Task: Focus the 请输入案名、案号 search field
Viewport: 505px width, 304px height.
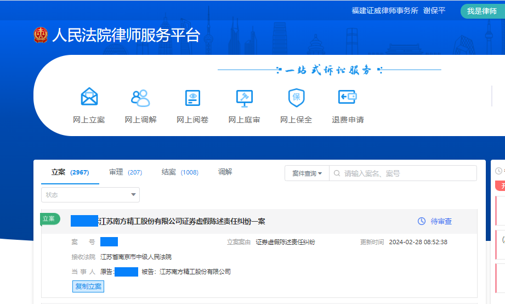Action: 403,173
